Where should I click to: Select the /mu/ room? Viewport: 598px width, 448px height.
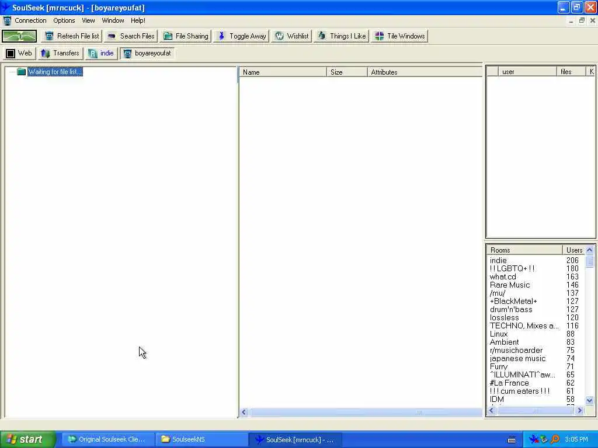535,293
